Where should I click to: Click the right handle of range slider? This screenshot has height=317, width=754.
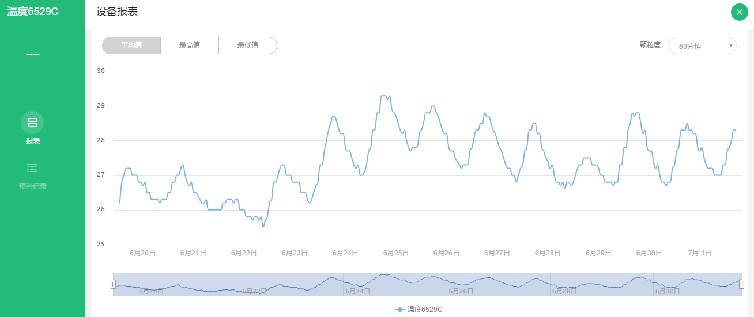741,284
